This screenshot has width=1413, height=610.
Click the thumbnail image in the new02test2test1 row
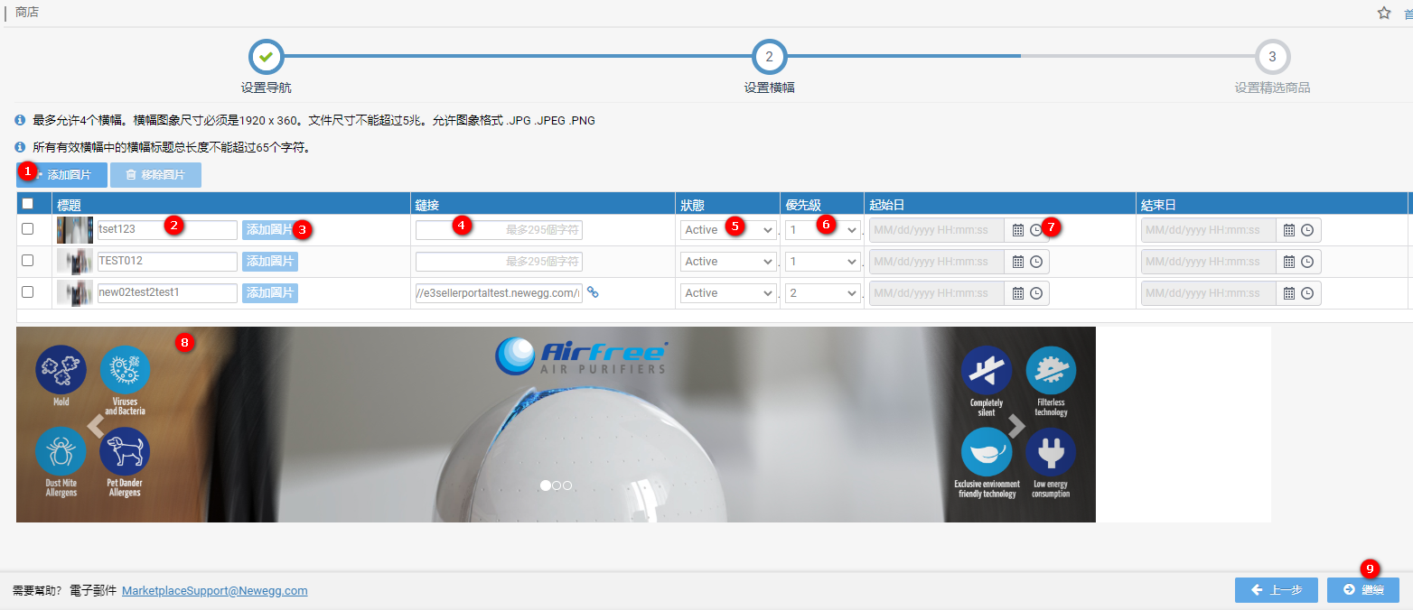tap(75, 293)
